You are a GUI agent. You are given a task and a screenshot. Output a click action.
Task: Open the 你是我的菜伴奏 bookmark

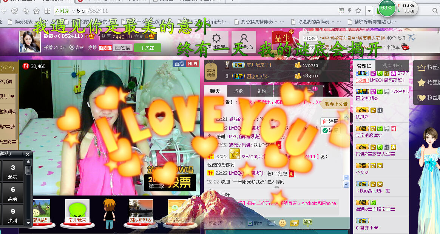coord(316,22)
